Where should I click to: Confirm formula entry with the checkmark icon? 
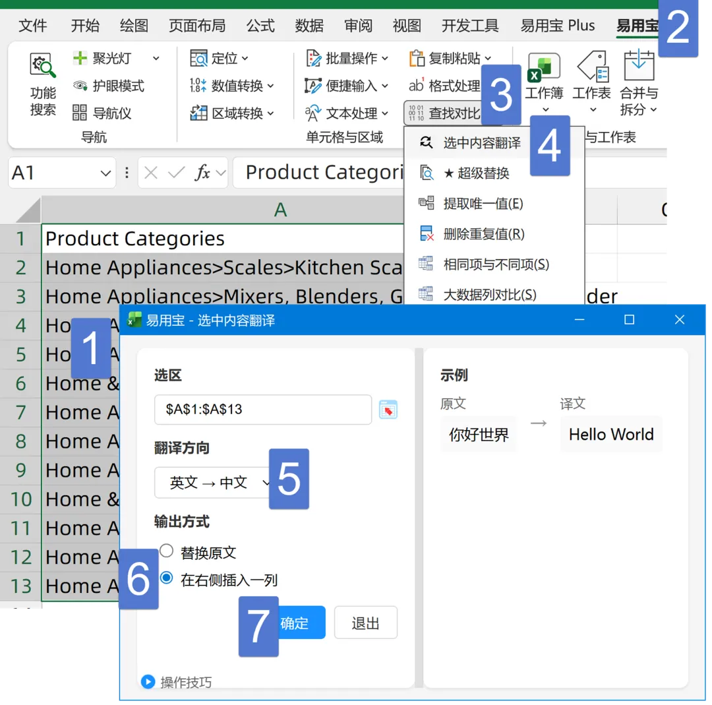[x=176, y=173]
